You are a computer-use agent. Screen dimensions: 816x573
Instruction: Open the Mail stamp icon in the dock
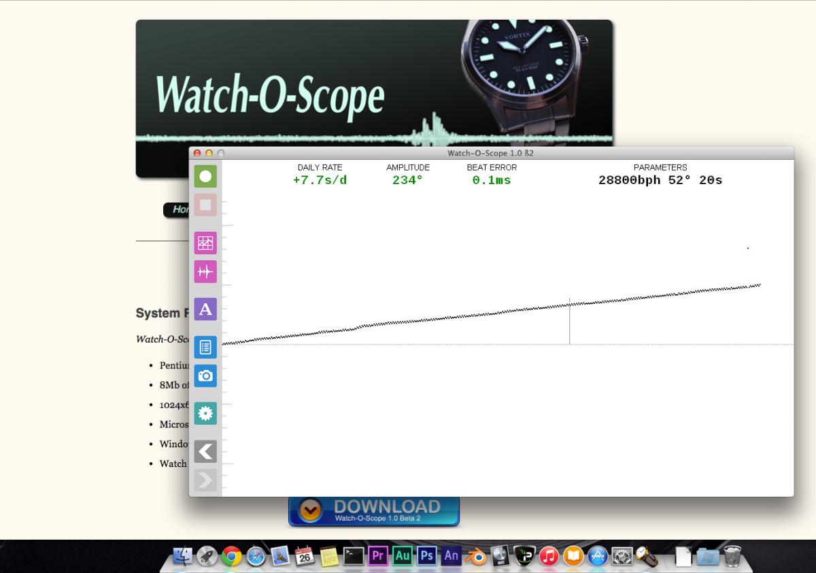click(280, 556)
